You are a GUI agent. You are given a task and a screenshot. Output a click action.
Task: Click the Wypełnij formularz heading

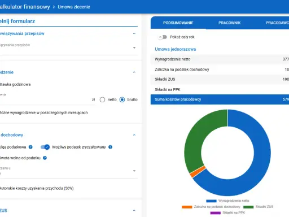(17, 21)
